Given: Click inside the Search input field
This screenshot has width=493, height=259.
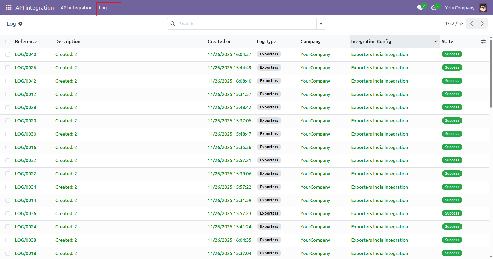Looking at the screenshot, I should (246, 24).
